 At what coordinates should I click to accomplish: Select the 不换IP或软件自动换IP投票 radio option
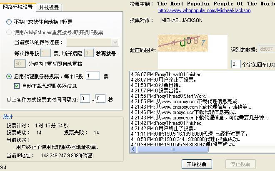click(9, 22)
